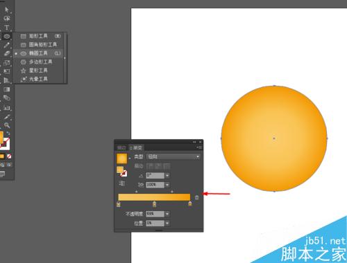This screenshot has width=347, height=263.
Task: Select the Ellipse shape tool in the toolbar
Action: 7,36
